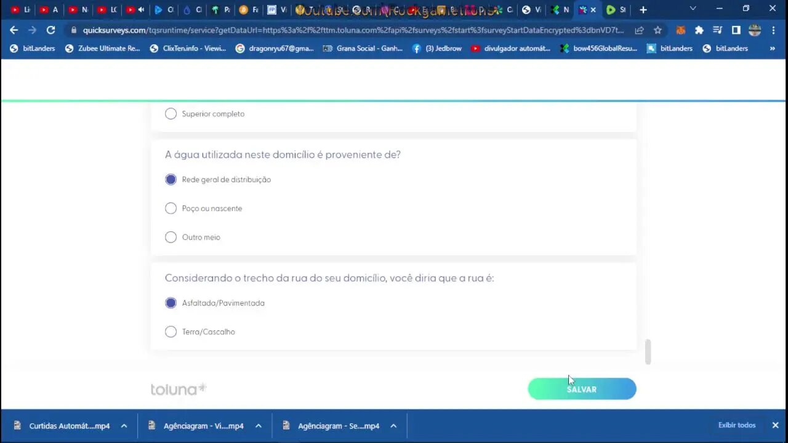Image resolution: width=788 pixels, height=443 pixels.
Task: Click the page vertical scrollbar thumb
Action: [648, 352]
